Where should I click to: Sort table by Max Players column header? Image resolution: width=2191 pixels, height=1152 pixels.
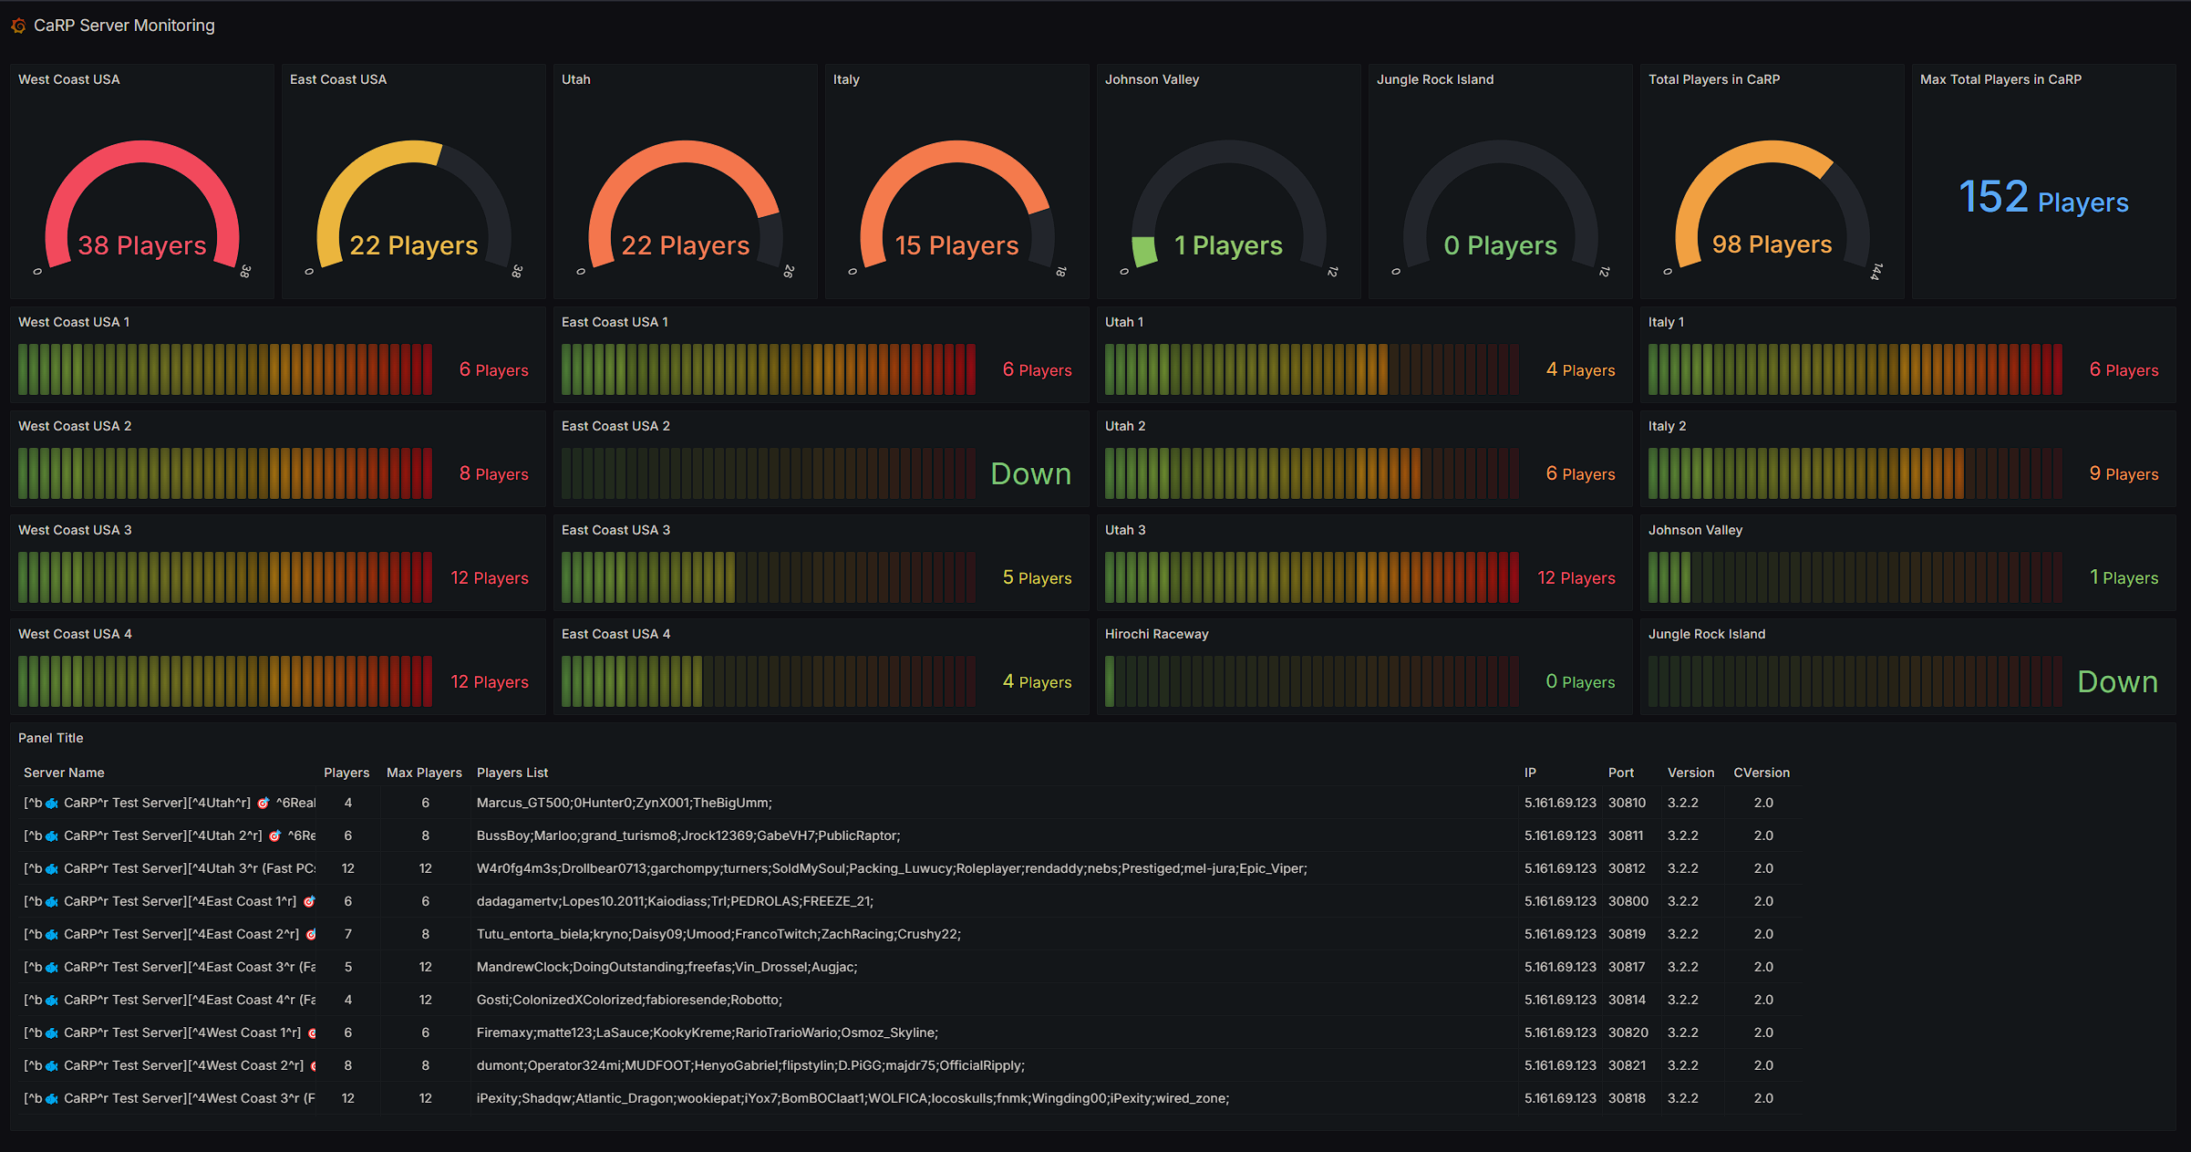coord(424,773)
